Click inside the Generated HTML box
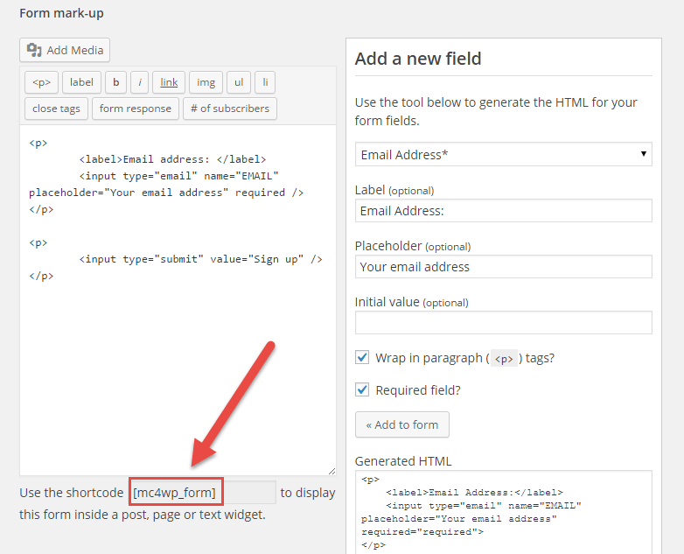684x554 pixels. click(504, 512)
